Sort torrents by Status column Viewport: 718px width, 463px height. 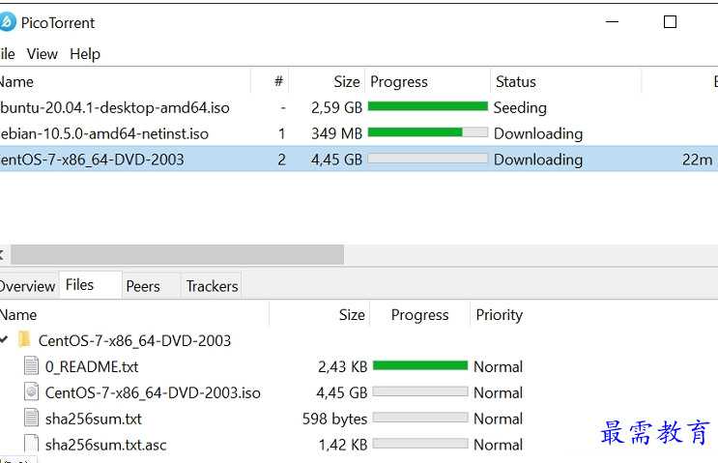click(x=516, y=82)
